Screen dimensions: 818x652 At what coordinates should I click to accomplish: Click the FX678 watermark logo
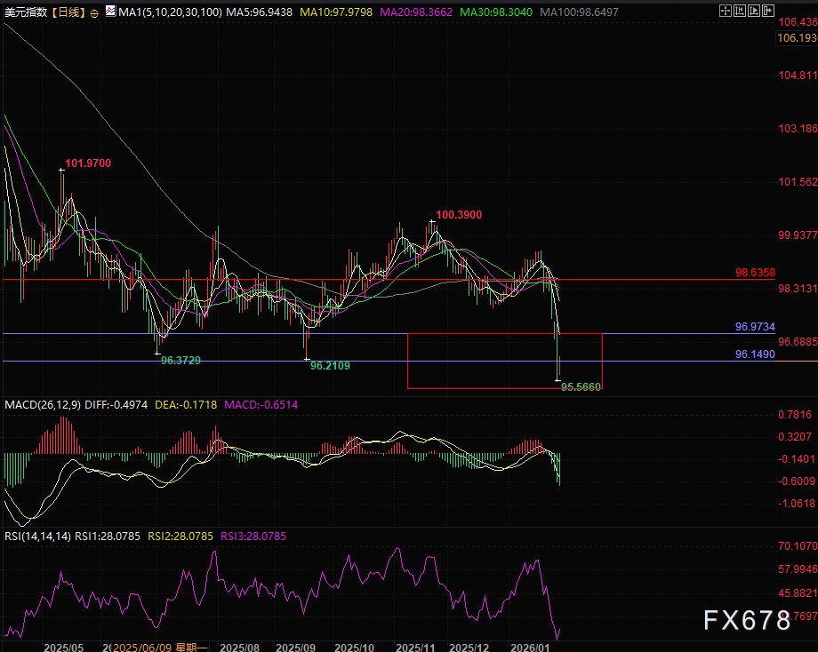point(747,620)
